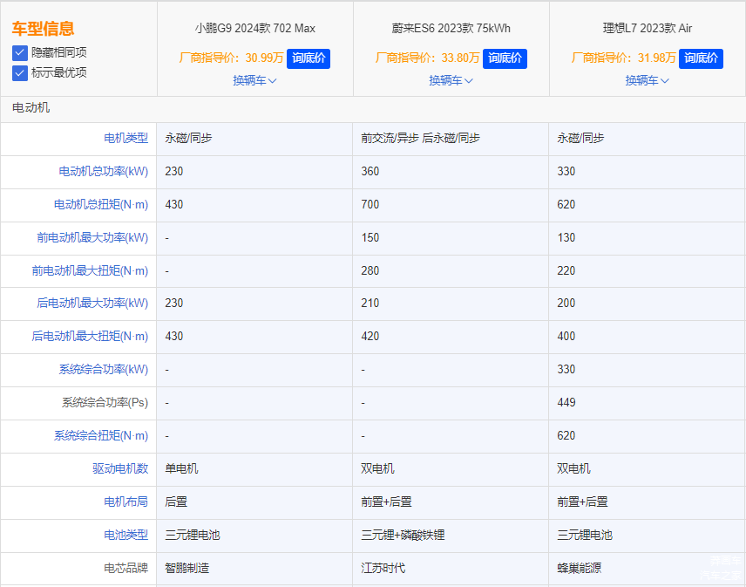This screenshot has width=746, height=587.
Task: Click 询底价 button for 小鹏G9
Action: (309, 58)
